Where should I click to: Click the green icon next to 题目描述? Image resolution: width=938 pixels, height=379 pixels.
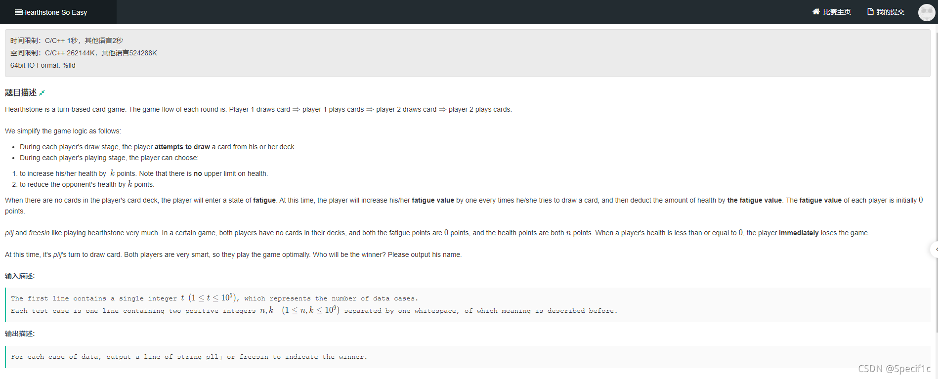point(42,93)
